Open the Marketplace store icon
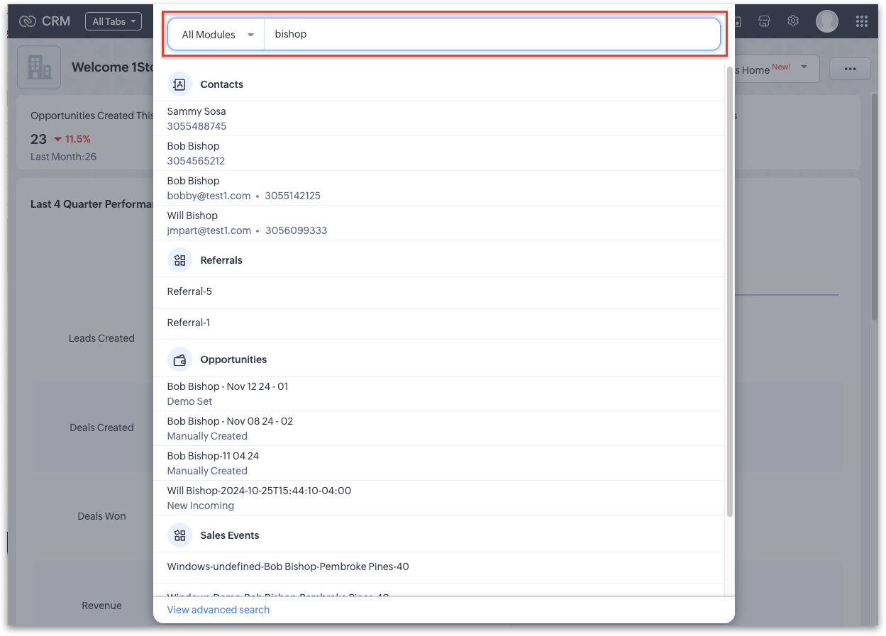 (764, 21)
